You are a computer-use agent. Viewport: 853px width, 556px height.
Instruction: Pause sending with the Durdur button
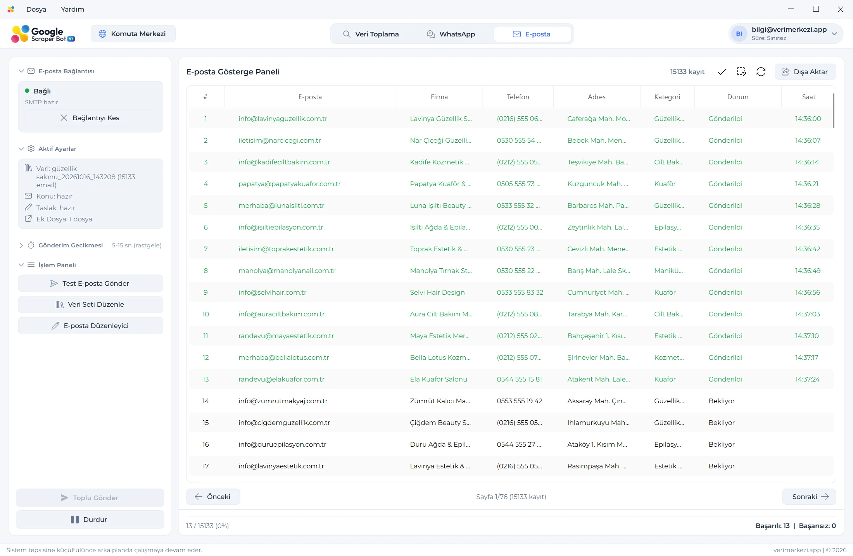pyautogui.click(x=90, y=520)
